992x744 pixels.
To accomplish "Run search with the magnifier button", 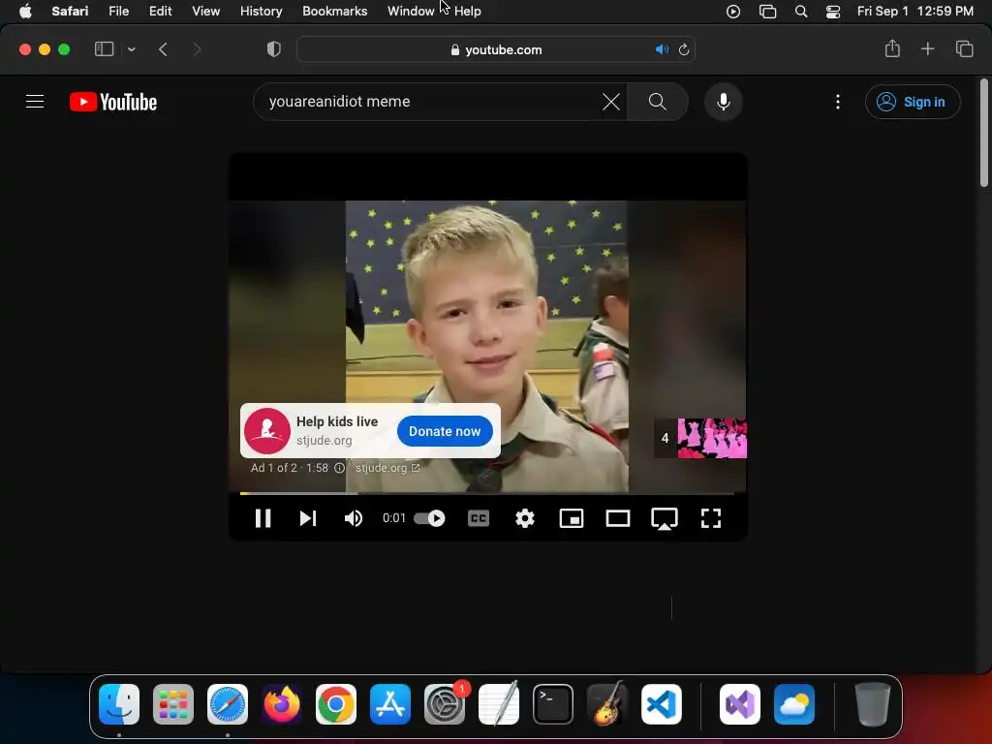I will [x=658, y=101].
